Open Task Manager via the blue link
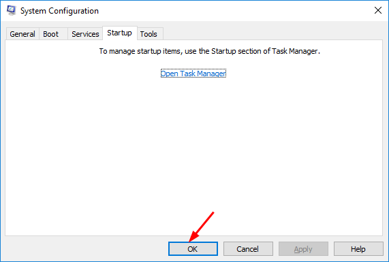Screen dimensions: 389x262 (193, 73)
